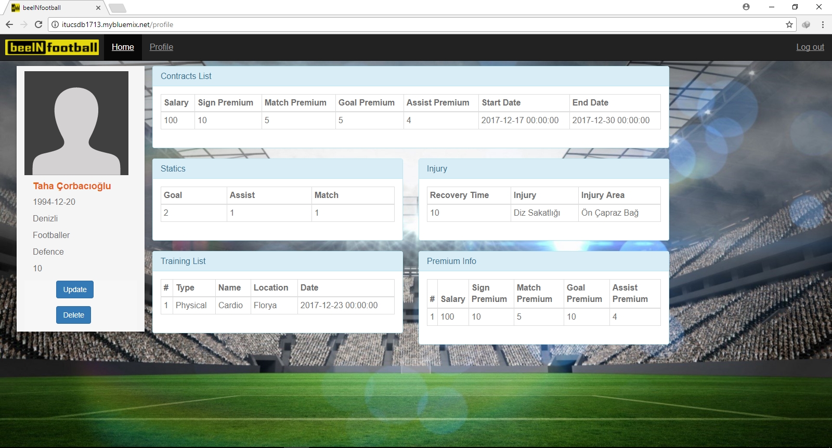Viewport: 832px width, 448px height.
Task: Click the Update button
Action: (x=75, y=289)
